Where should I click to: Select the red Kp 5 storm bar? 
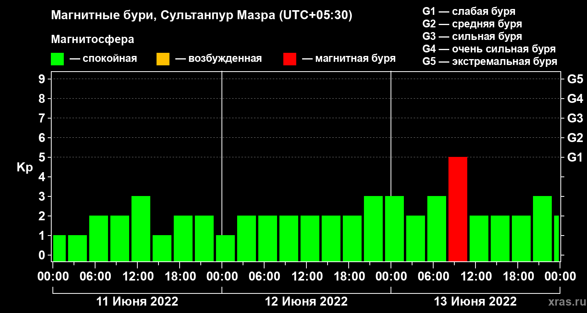coord(458,209)
